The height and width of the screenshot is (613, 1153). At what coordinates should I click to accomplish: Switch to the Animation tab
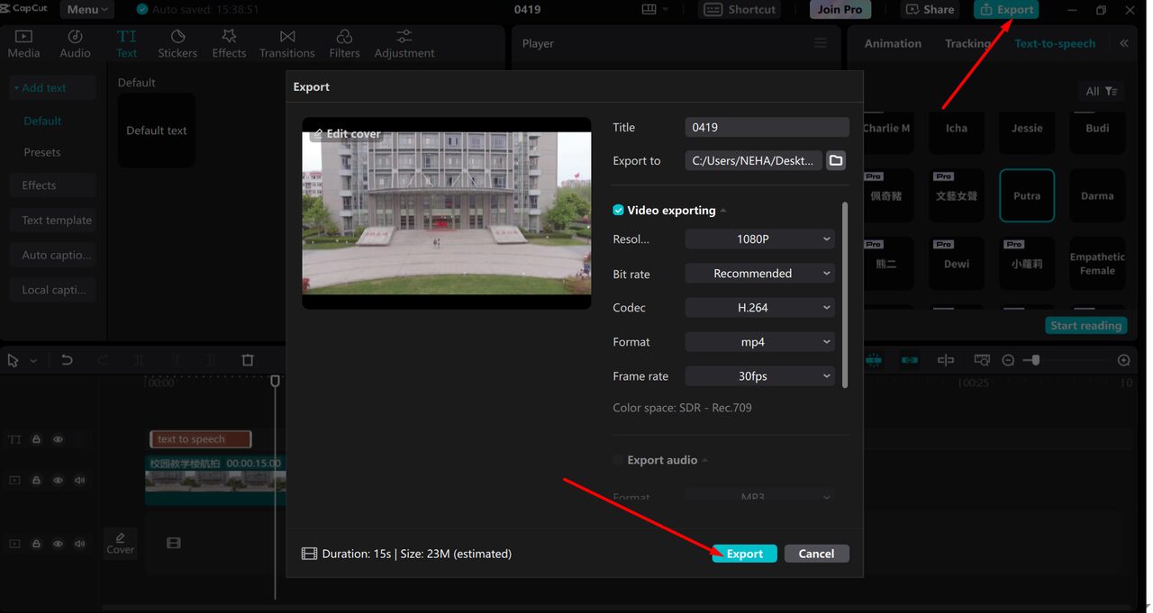(x=892, y=43)
